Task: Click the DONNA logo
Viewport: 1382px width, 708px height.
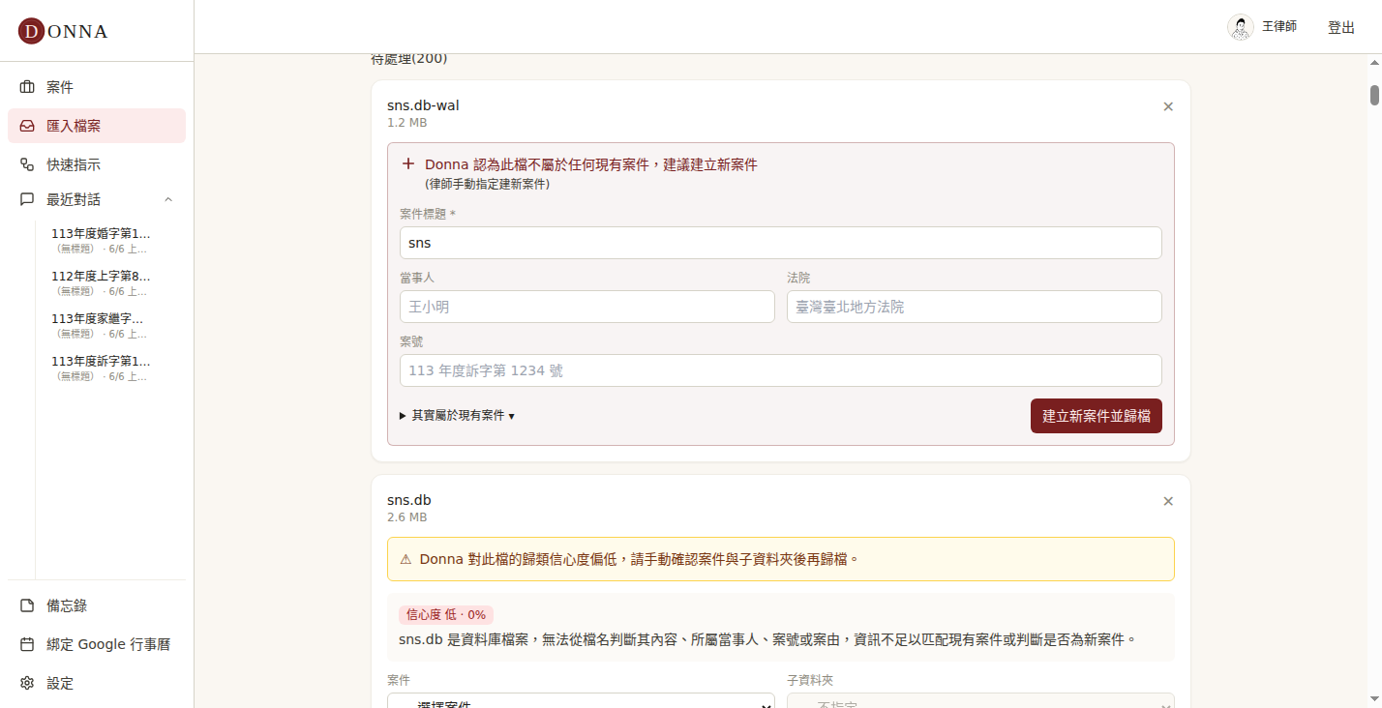Action: (x=63, y=31)
